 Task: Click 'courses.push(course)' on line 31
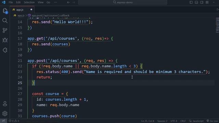pos(54,116)
